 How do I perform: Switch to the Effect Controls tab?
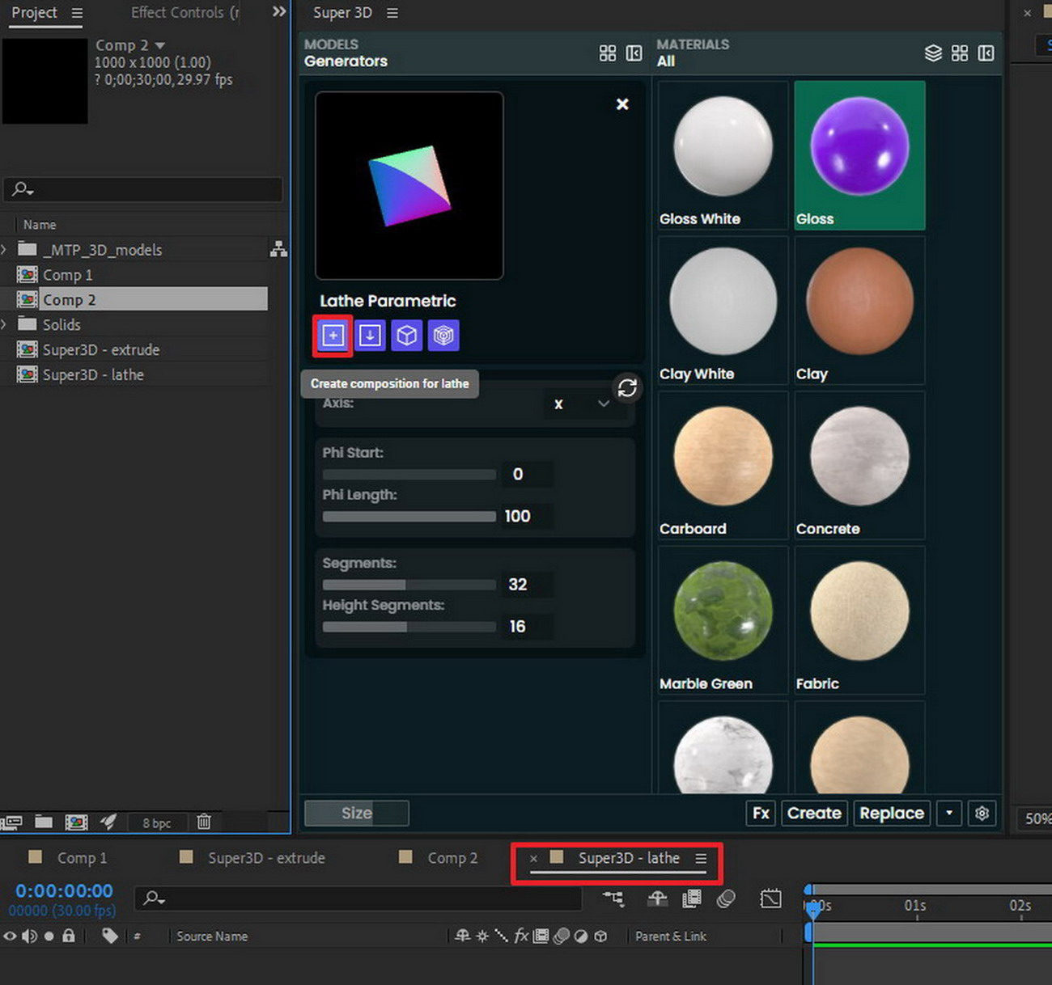pos(185,12)
